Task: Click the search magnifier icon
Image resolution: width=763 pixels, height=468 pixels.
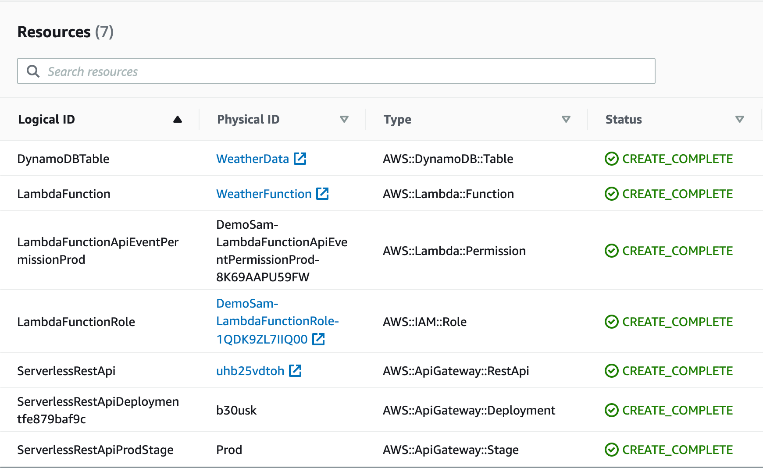Action: [x=33, y=71]
